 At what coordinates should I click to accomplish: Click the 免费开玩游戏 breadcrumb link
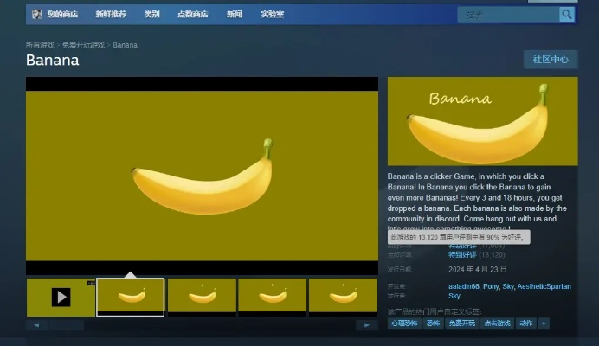pyautogui.click(x=83, y=45)
